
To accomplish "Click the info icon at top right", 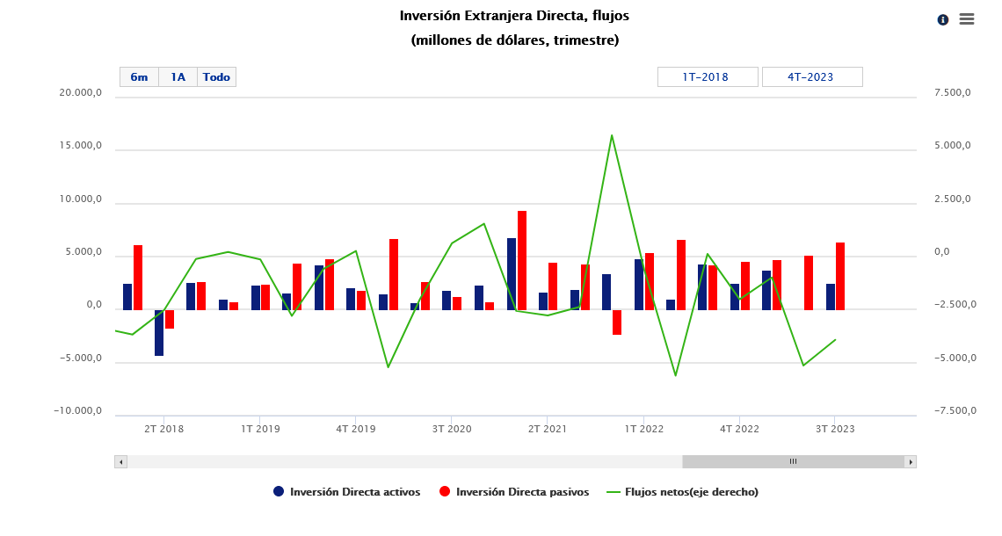I will click(x=943, y=19).
